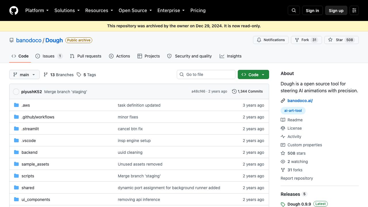Open the banodoco owner link
Image resolution: width=368 pixels, height=207 pixels.
29,40
